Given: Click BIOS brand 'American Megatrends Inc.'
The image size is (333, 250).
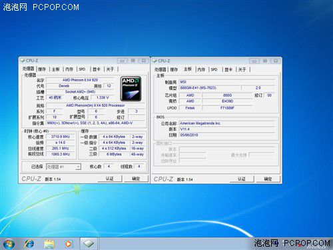Looking at the screenshot, I should (227, 123).
